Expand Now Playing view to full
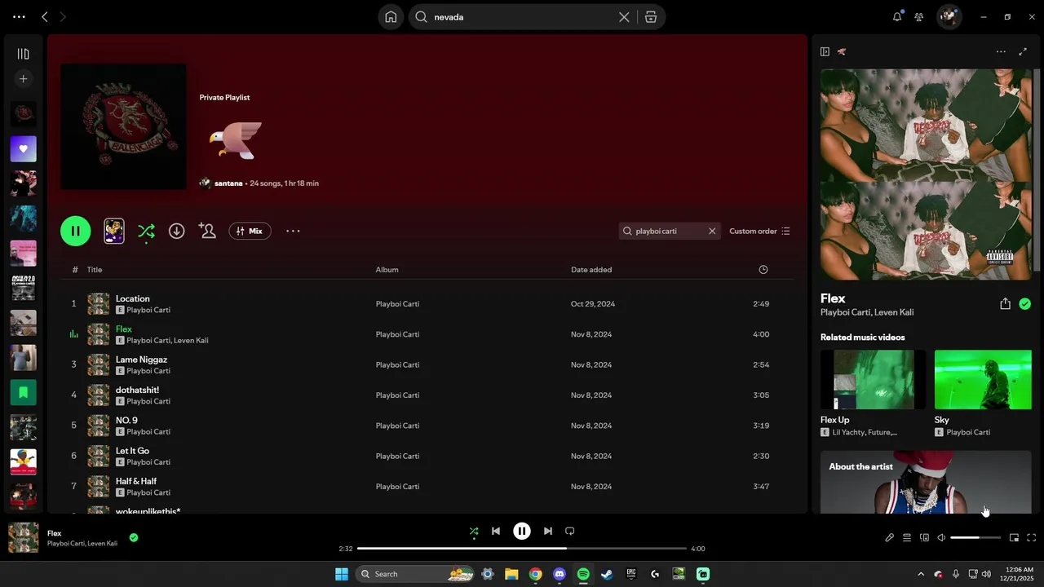The image size is (1044, 587). coord(1023,51)
